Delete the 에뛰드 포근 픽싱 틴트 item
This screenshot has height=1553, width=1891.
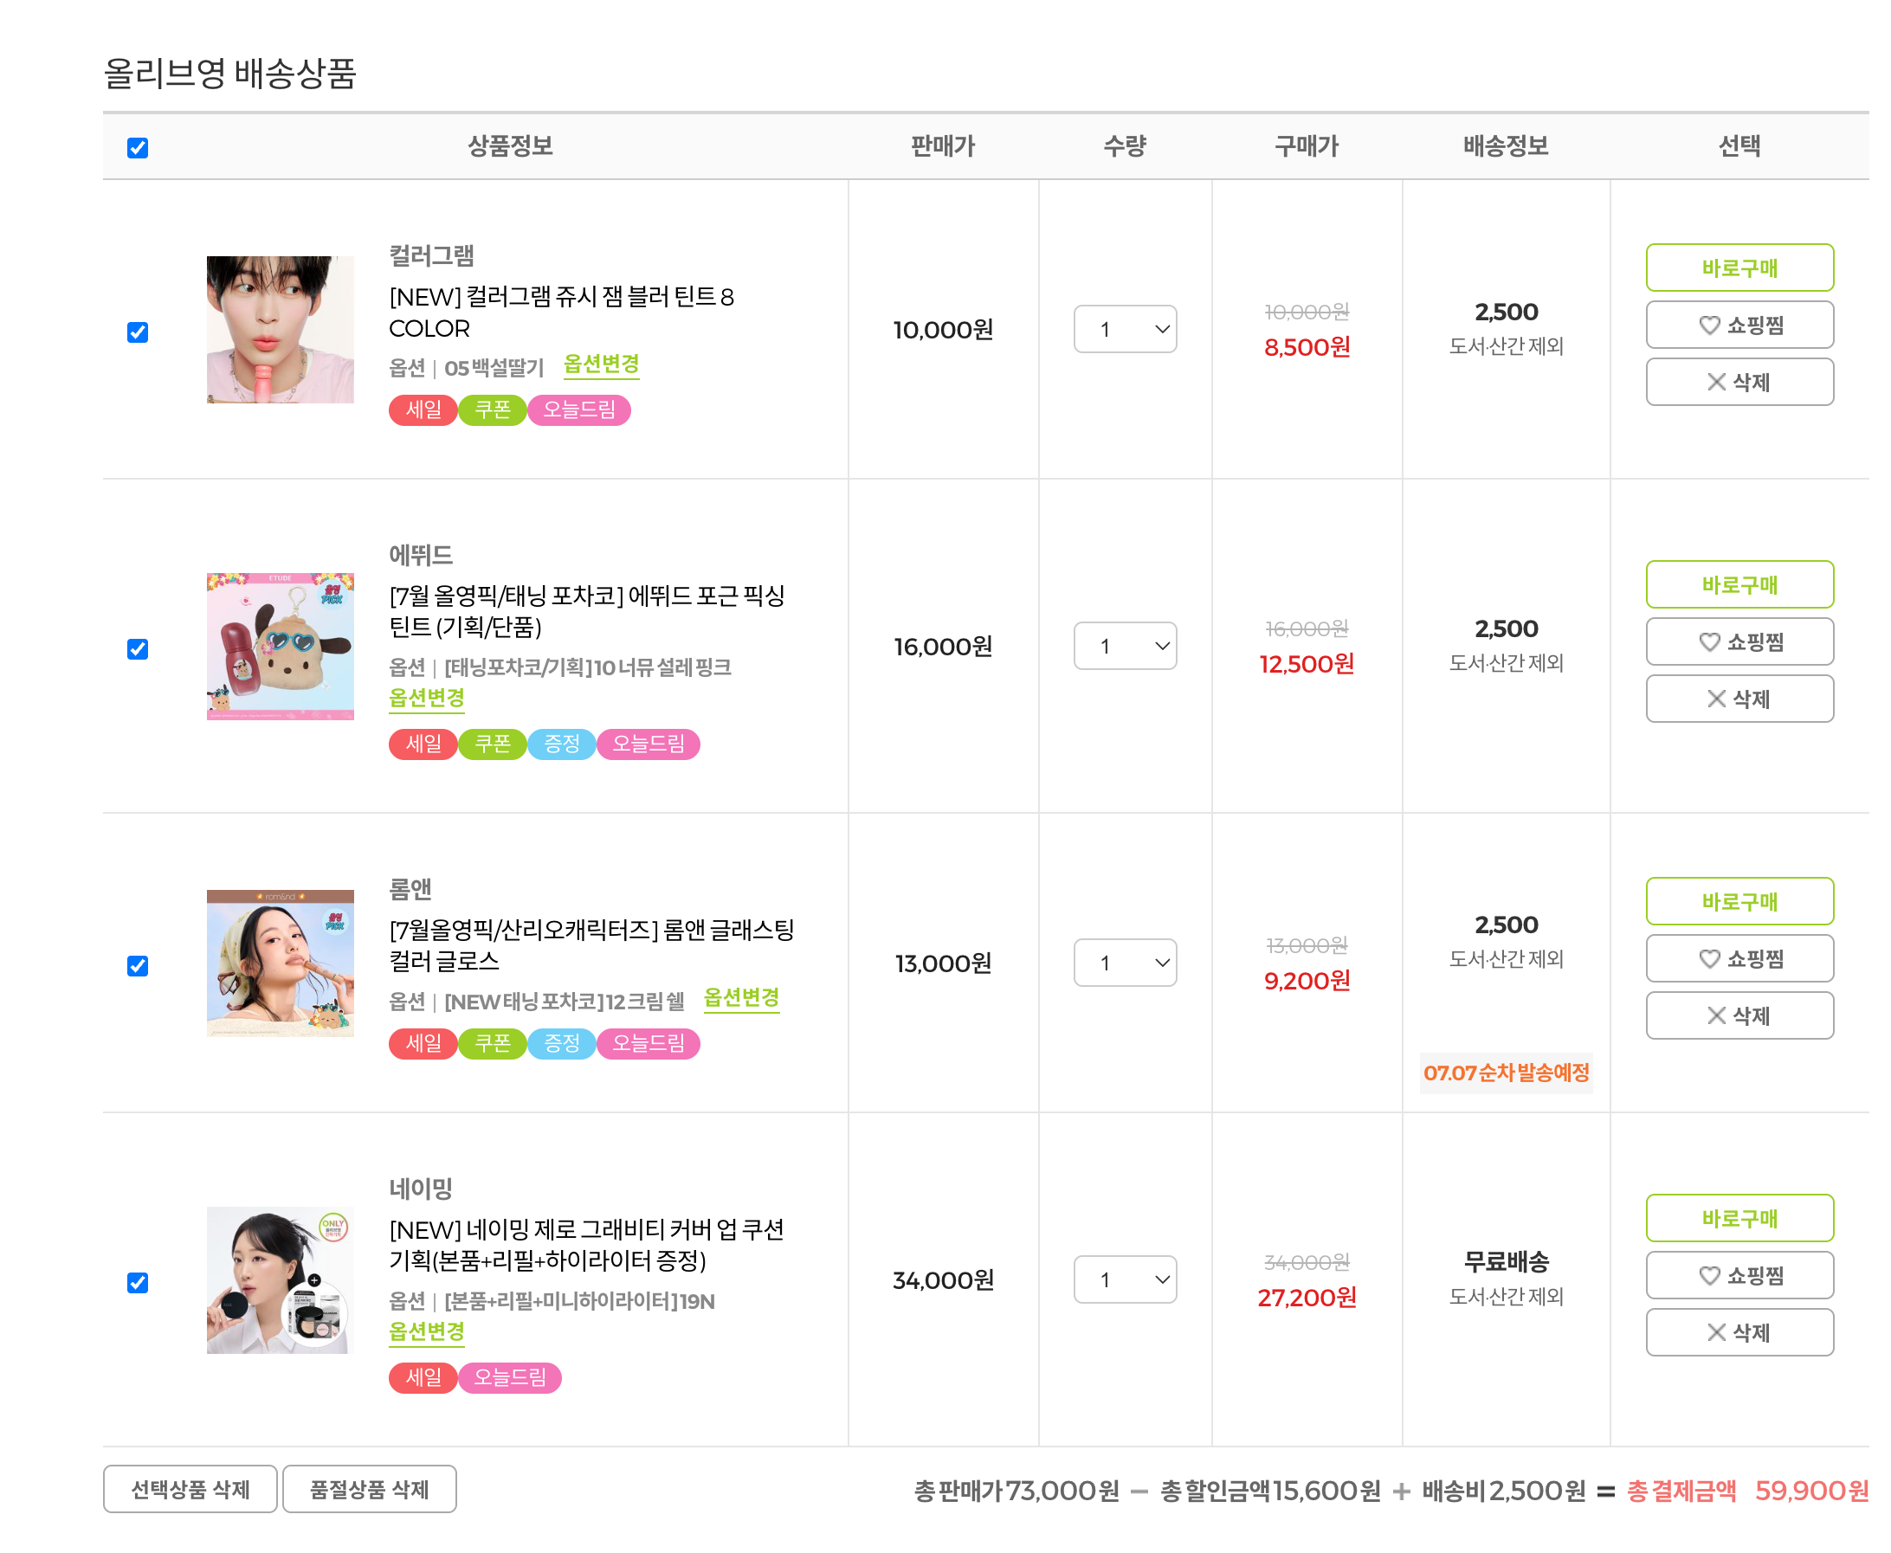(1738, 699)
